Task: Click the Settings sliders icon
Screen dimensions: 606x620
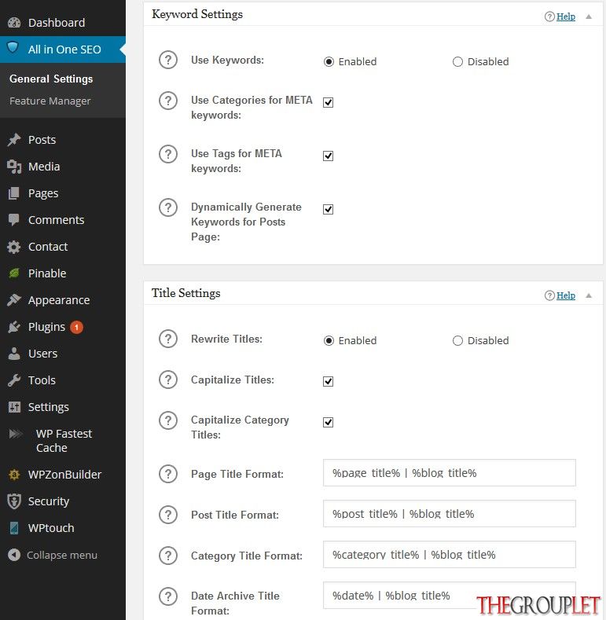Action: (14, 407)
